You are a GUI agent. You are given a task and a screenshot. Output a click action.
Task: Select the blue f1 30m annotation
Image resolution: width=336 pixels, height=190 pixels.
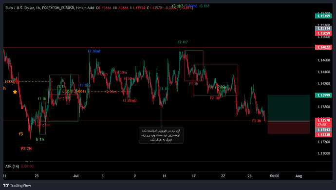click(85, 85)
